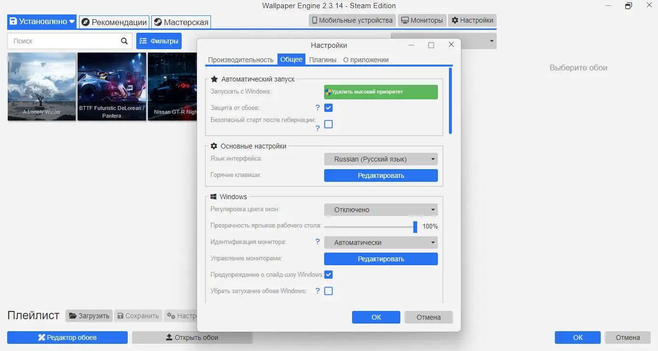The image size is (658, 351).
Task: Restore down the Wallpaper Engine window
Action: coord(628,6)
